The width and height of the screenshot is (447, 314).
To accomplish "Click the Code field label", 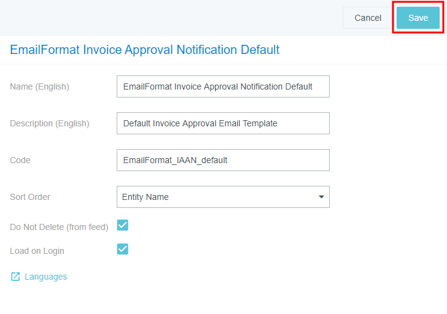I will (x=20, y=160).
